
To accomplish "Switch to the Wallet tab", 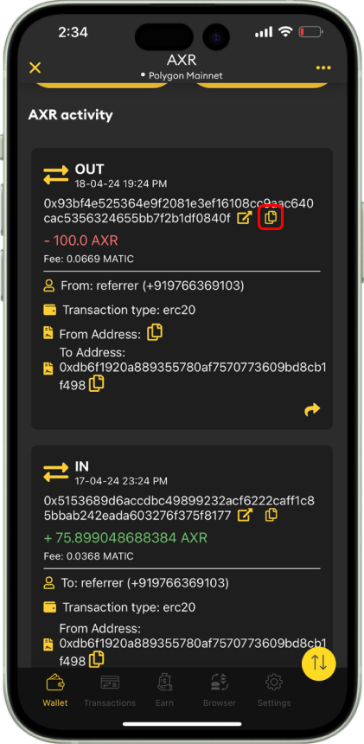I will [55, 689].
